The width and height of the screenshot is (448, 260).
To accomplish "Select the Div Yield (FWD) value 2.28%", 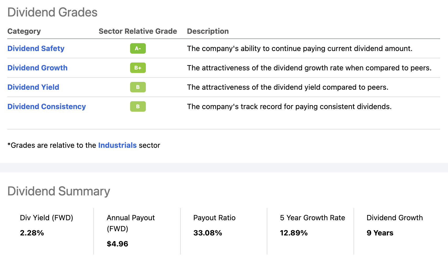I will (32, 233).
